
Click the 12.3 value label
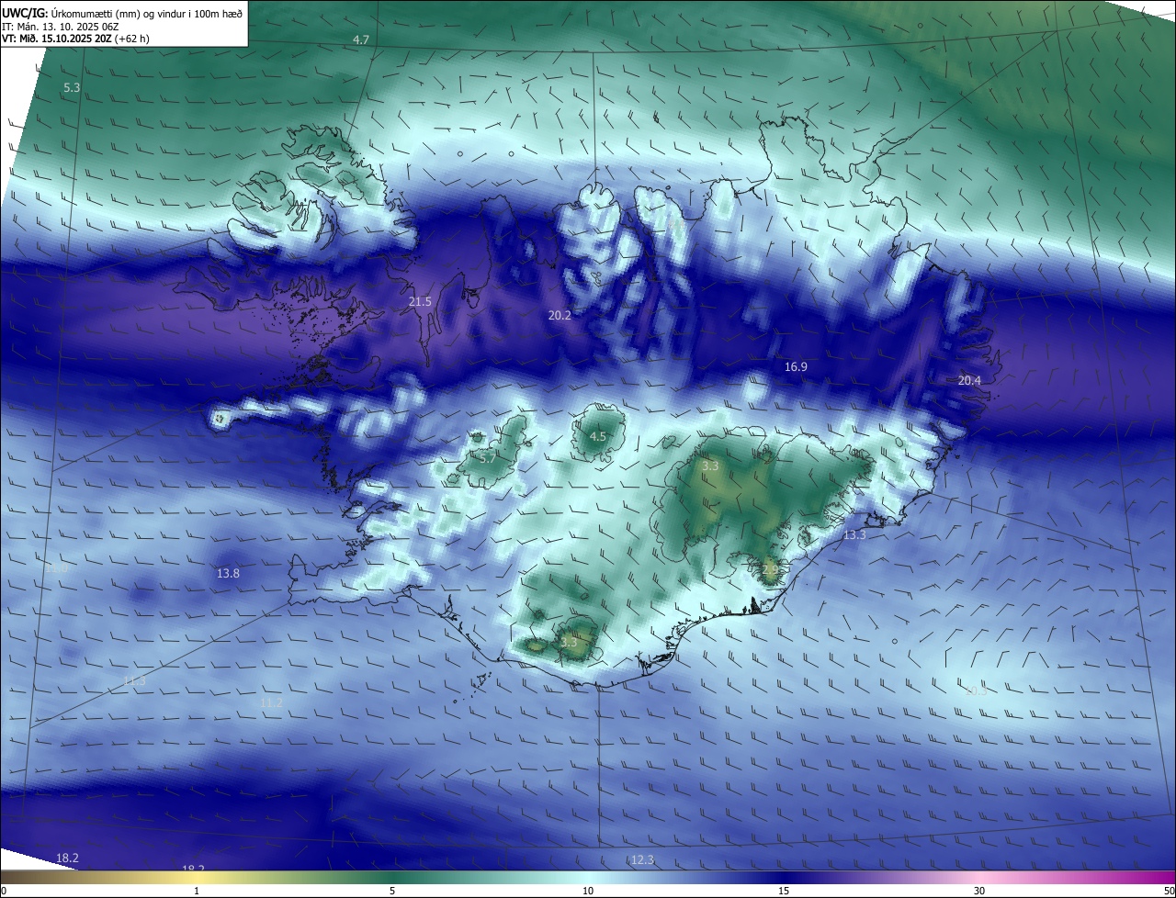coord(642,859)
